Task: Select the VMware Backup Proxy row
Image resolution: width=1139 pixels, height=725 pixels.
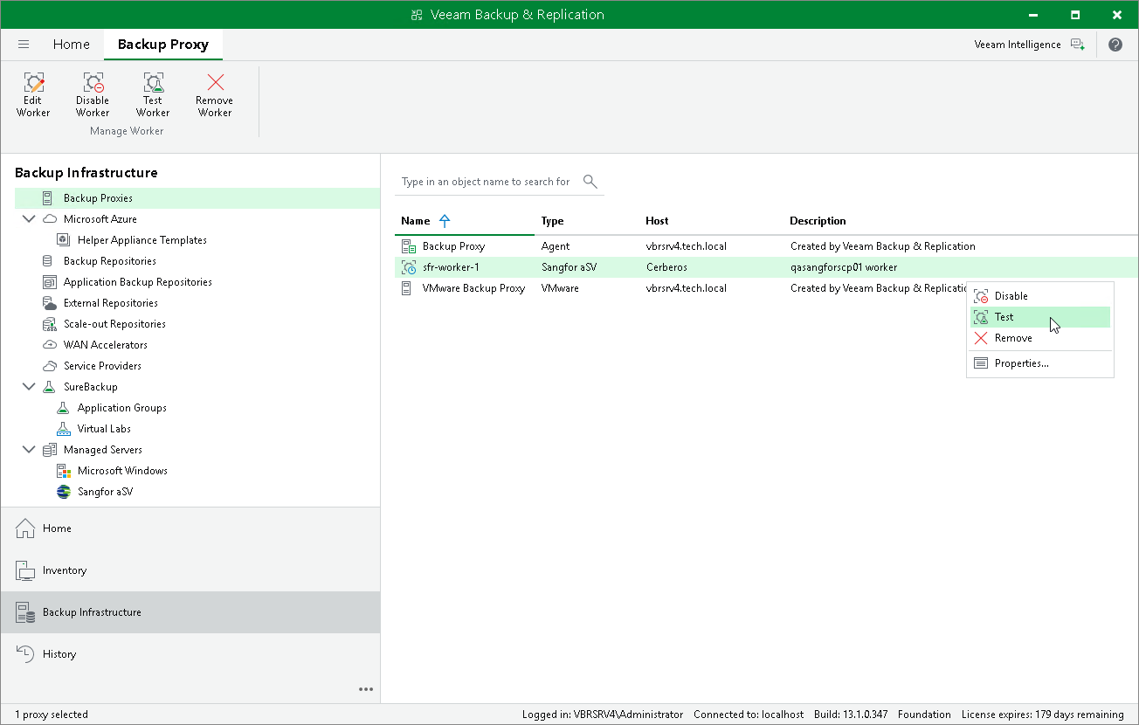Action: pyautogui.click(x=766, y=288)
